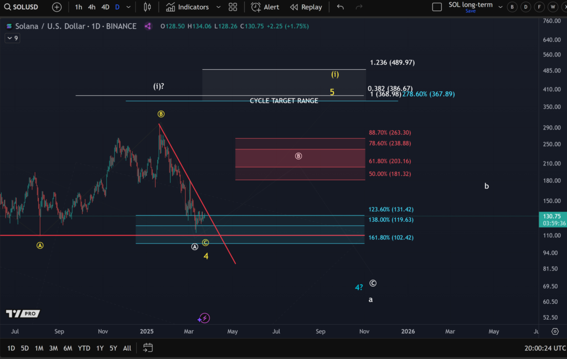Open the candlestick chart type icon

tap(147, 7)
